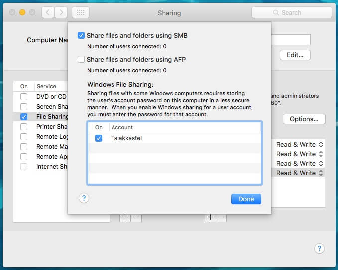This screenshot has width=338, height=270.
Task: Disable Share files and folders using SMB
Action: (x=81, y=35)
